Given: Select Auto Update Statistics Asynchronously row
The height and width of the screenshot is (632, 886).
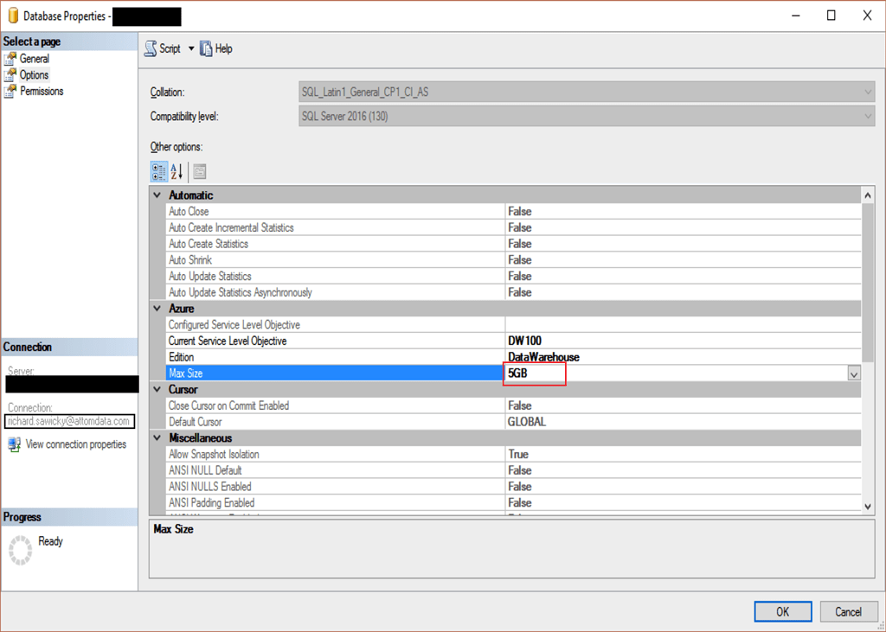Looking at the screenshot, I should pos(513,292).
